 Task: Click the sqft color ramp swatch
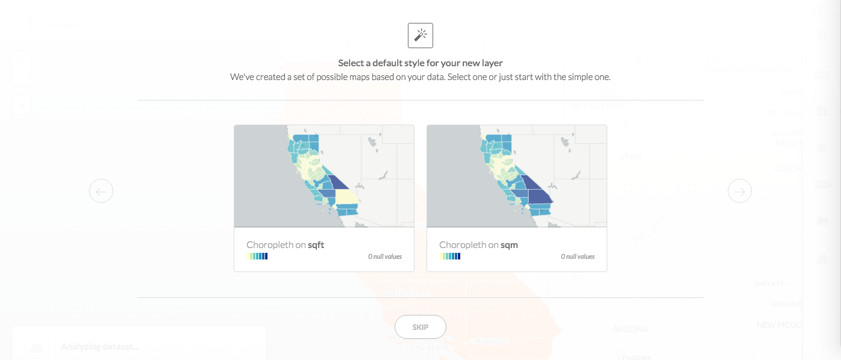257,256
